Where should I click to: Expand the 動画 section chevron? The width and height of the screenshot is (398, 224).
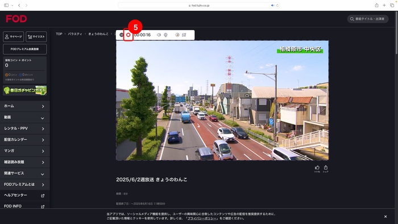tap(43, 118)
